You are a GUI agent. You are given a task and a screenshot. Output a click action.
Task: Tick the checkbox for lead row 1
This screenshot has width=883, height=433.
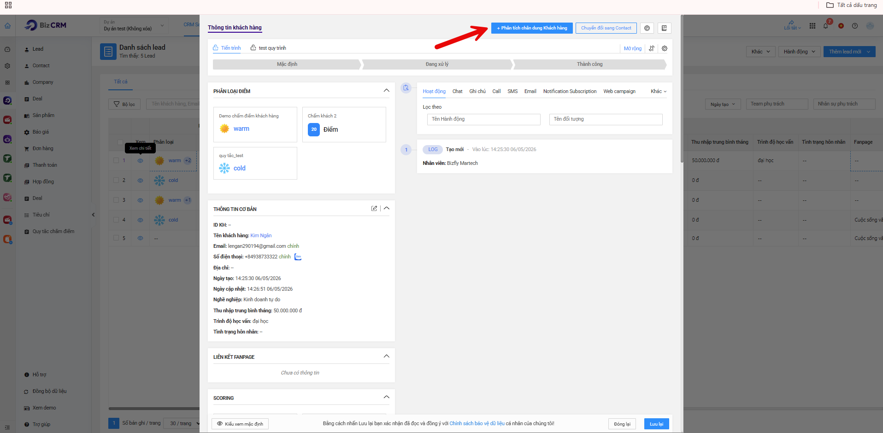coord(116,160)
